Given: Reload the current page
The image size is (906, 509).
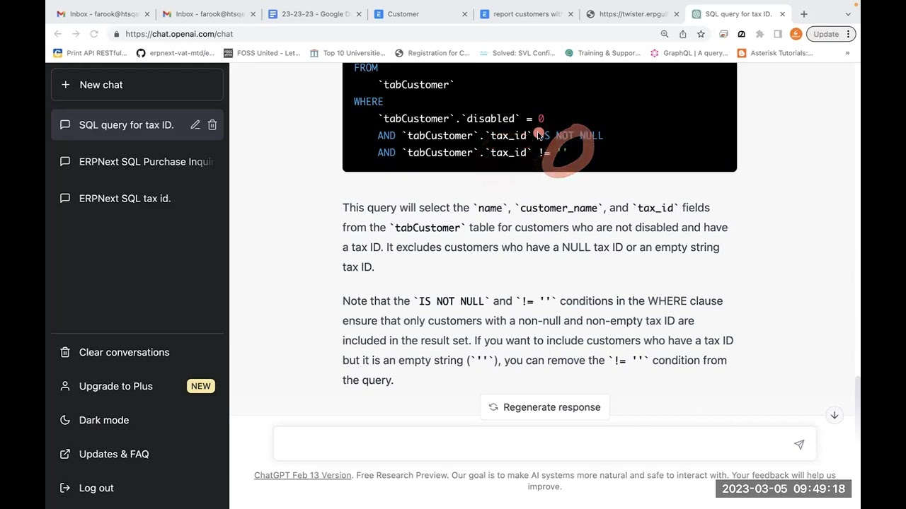Looking at the screenshot, I should tap(94, 34).
